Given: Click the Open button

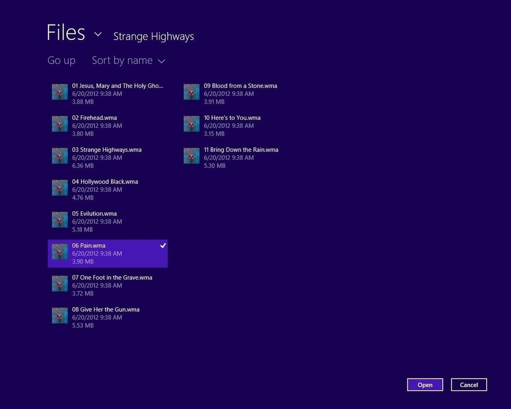Looking at the screenshot, I should (425, 385).
